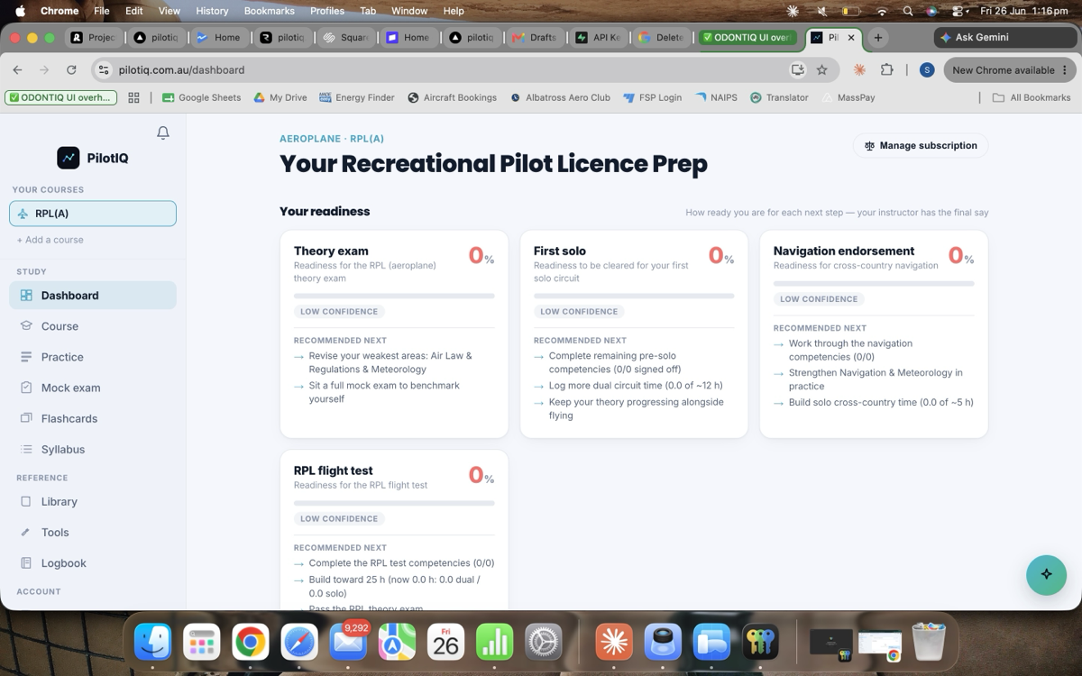The height and width of the screenshot is (676, 1082).
Task: Open Logbook in the sidebar
Action: click(93, 562)
